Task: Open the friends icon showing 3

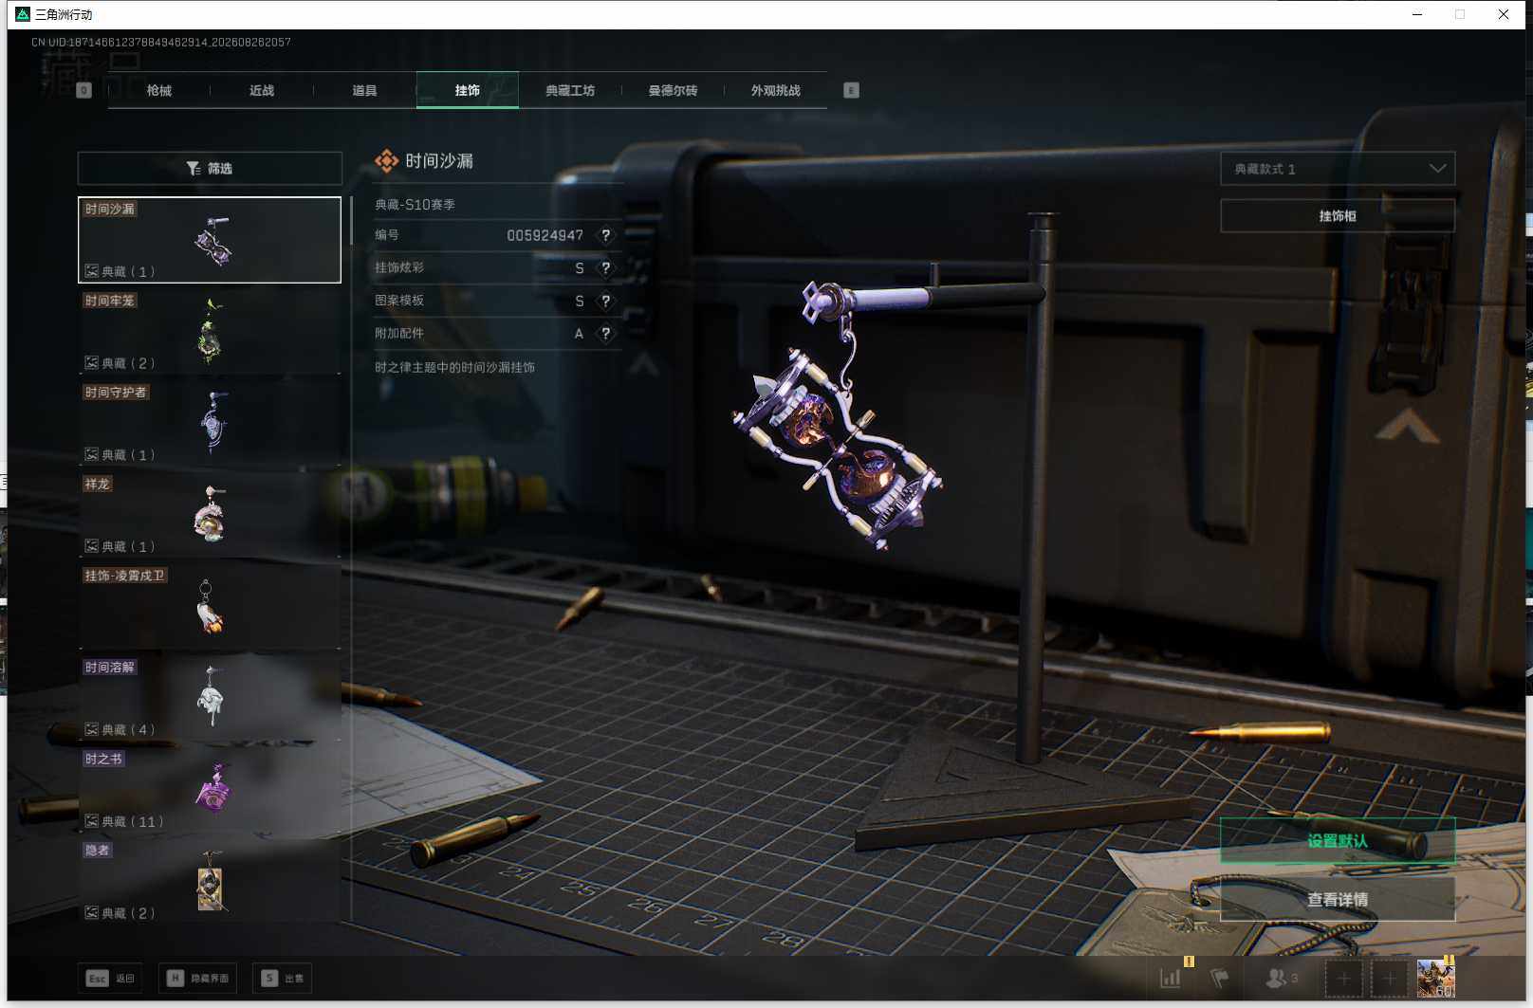Action: [1282, 978]
